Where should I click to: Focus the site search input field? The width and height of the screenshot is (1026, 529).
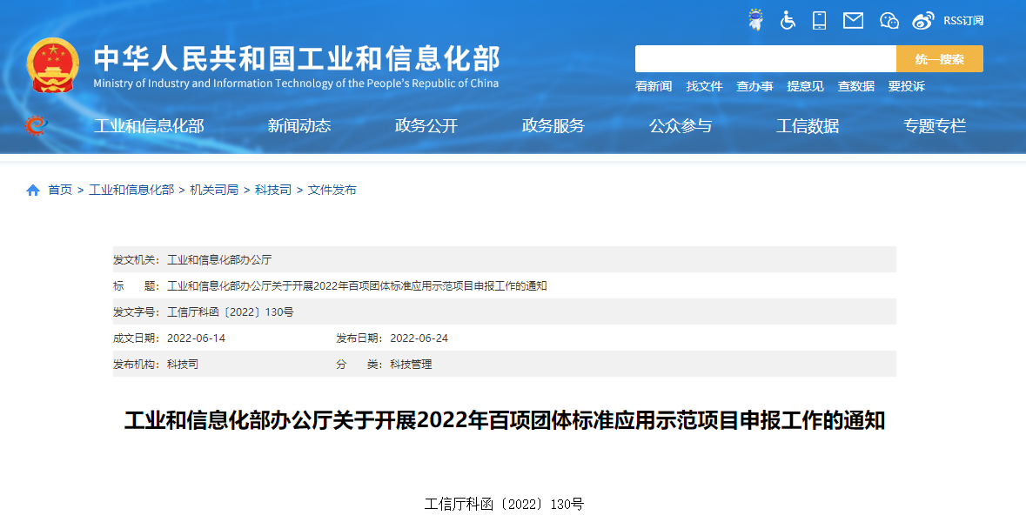point(766,59)
